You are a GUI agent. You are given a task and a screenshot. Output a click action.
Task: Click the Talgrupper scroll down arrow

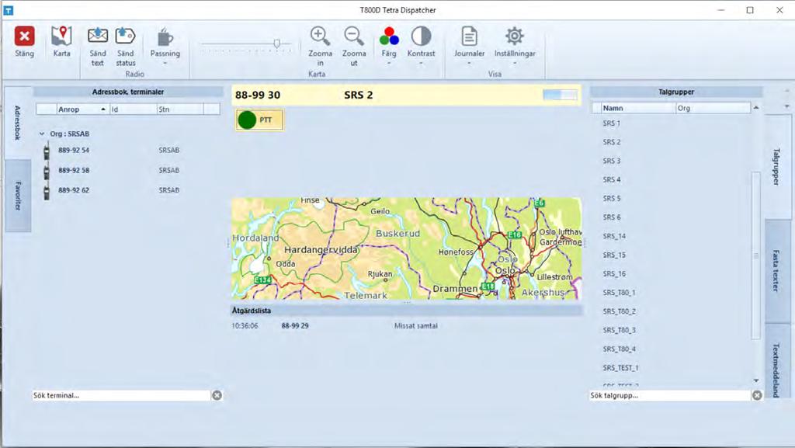tap(756, 380)
